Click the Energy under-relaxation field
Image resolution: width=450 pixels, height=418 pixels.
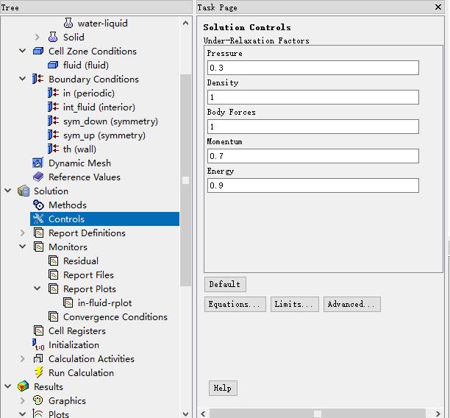click(312, 185)
